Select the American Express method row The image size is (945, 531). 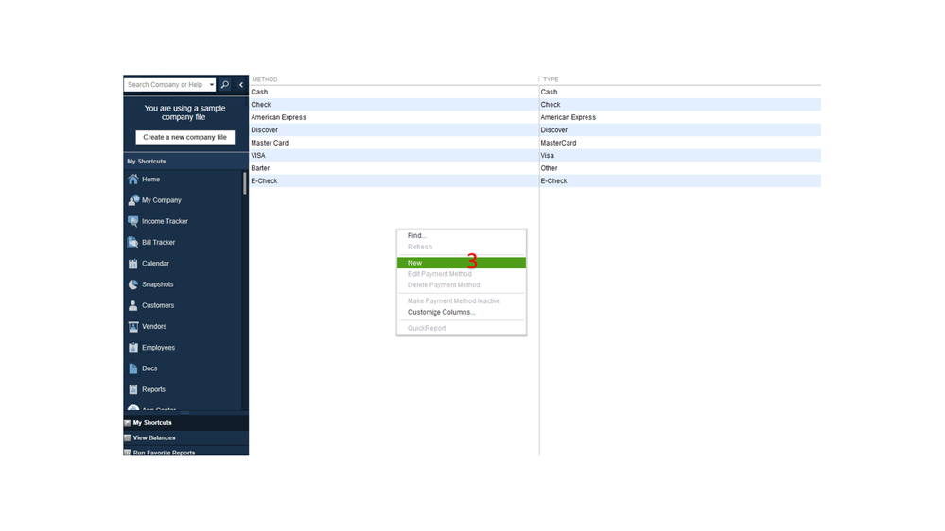pos(535,117)
